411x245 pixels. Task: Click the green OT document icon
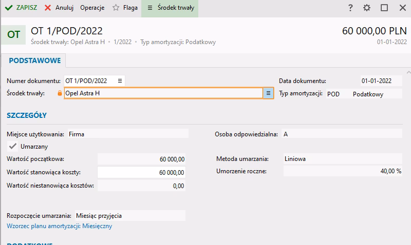pyautogui.click(x=13, y=34)
